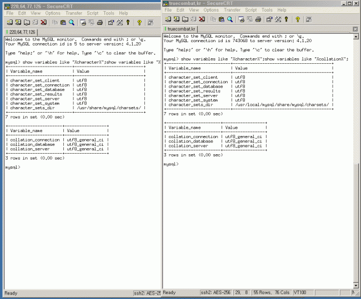Select the 220.64.77.126 session tab
This screenshot has height=299, width=361.
click(22, 32)
